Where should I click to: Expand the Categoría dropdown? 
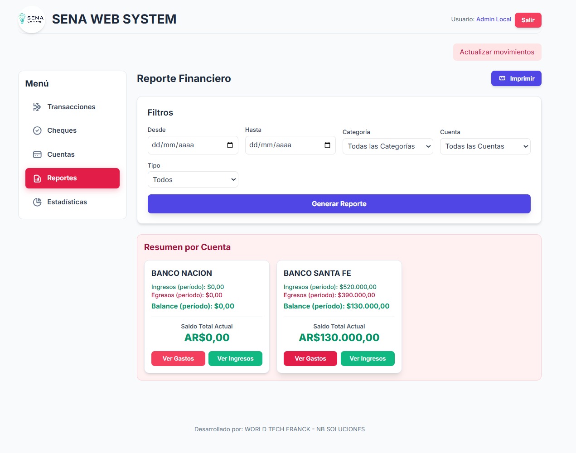(387, 146)
